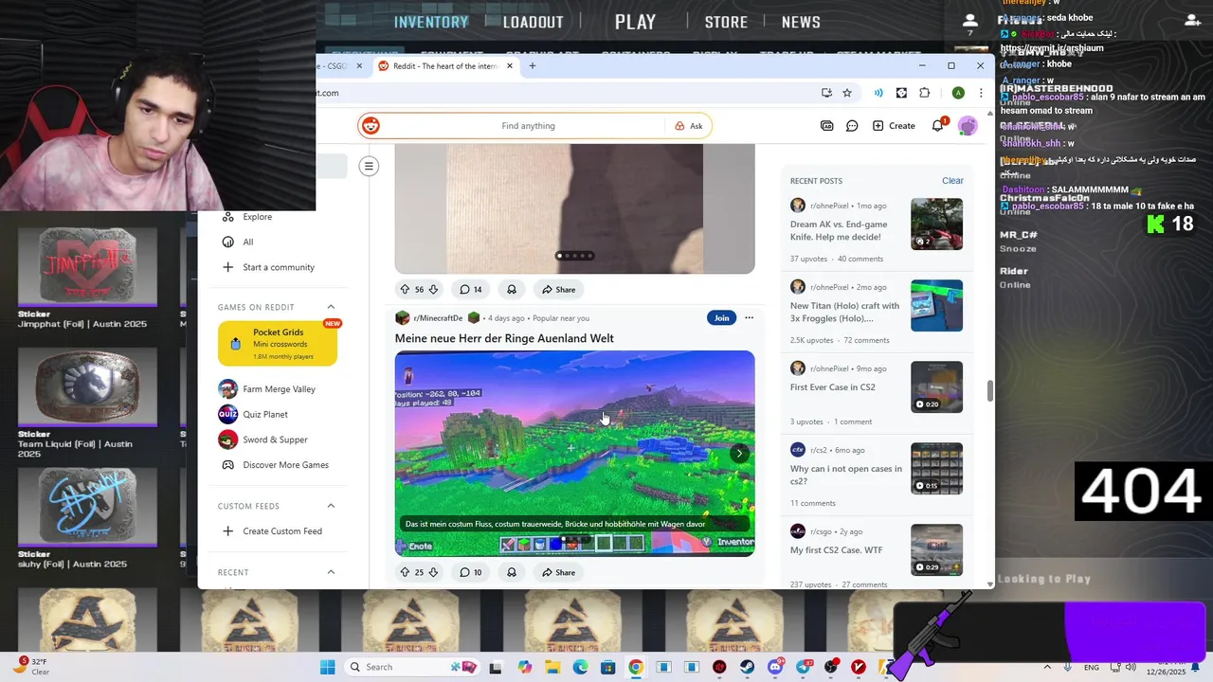Collapse the Games on Reddit section
The height and width of the screenshot is (682, 1213).
[331, 307]
